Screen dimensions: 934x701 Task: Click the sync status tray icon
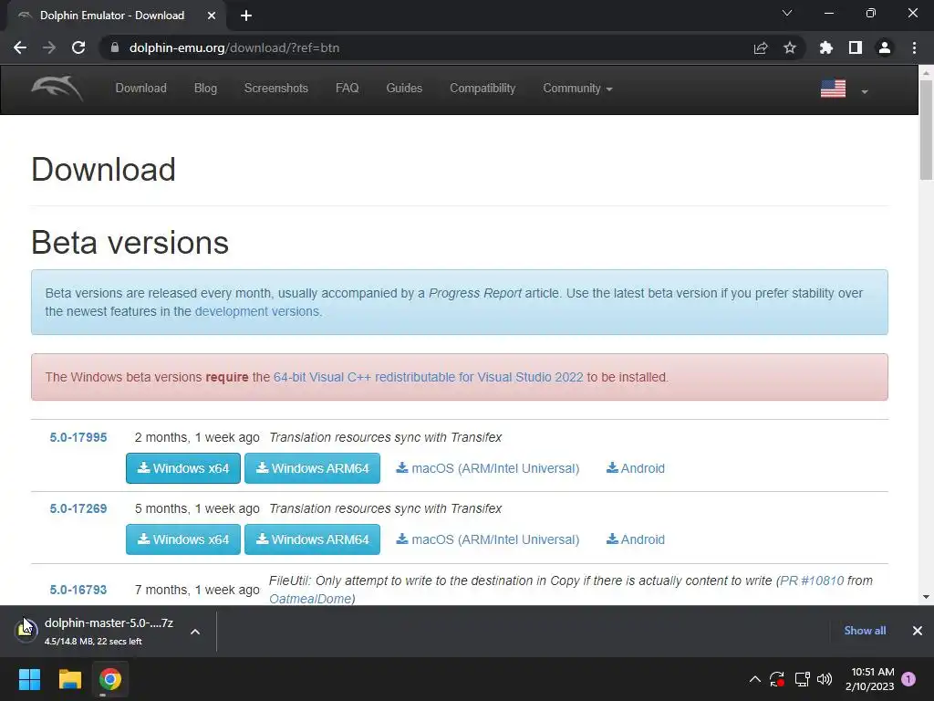[777, 679]
